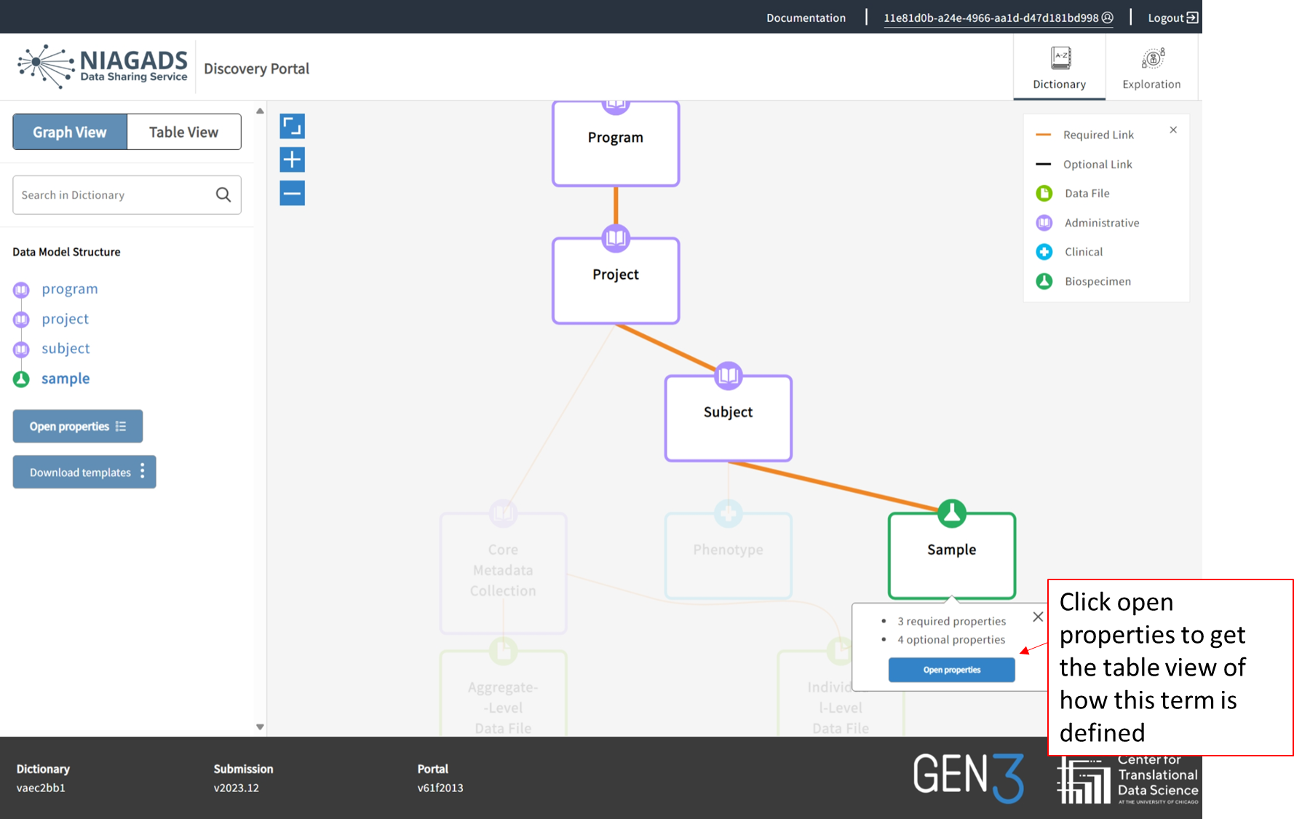
Task: Open the Exploration icon
Action: (x=1152, y=58)
